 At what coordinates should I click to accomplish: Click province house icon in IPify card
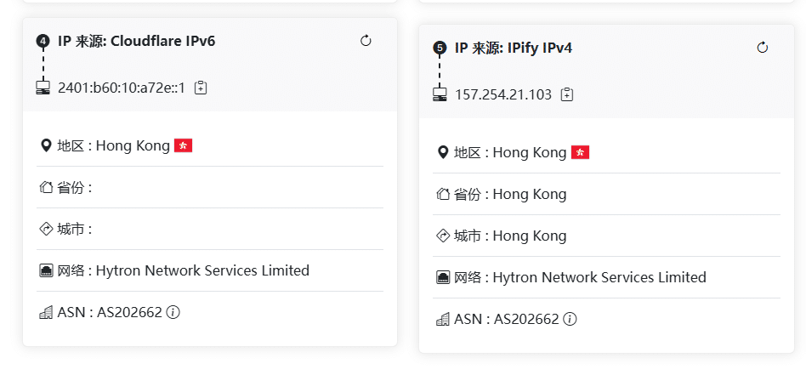443,194
